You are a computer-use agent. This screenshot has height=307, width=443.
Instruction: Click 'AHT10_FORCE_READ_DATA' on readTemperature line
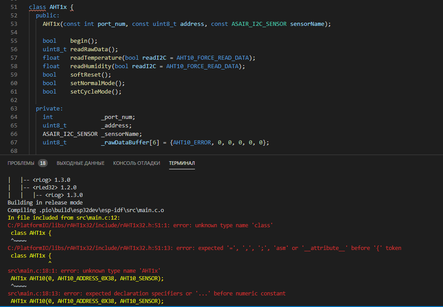click(213, 58)
